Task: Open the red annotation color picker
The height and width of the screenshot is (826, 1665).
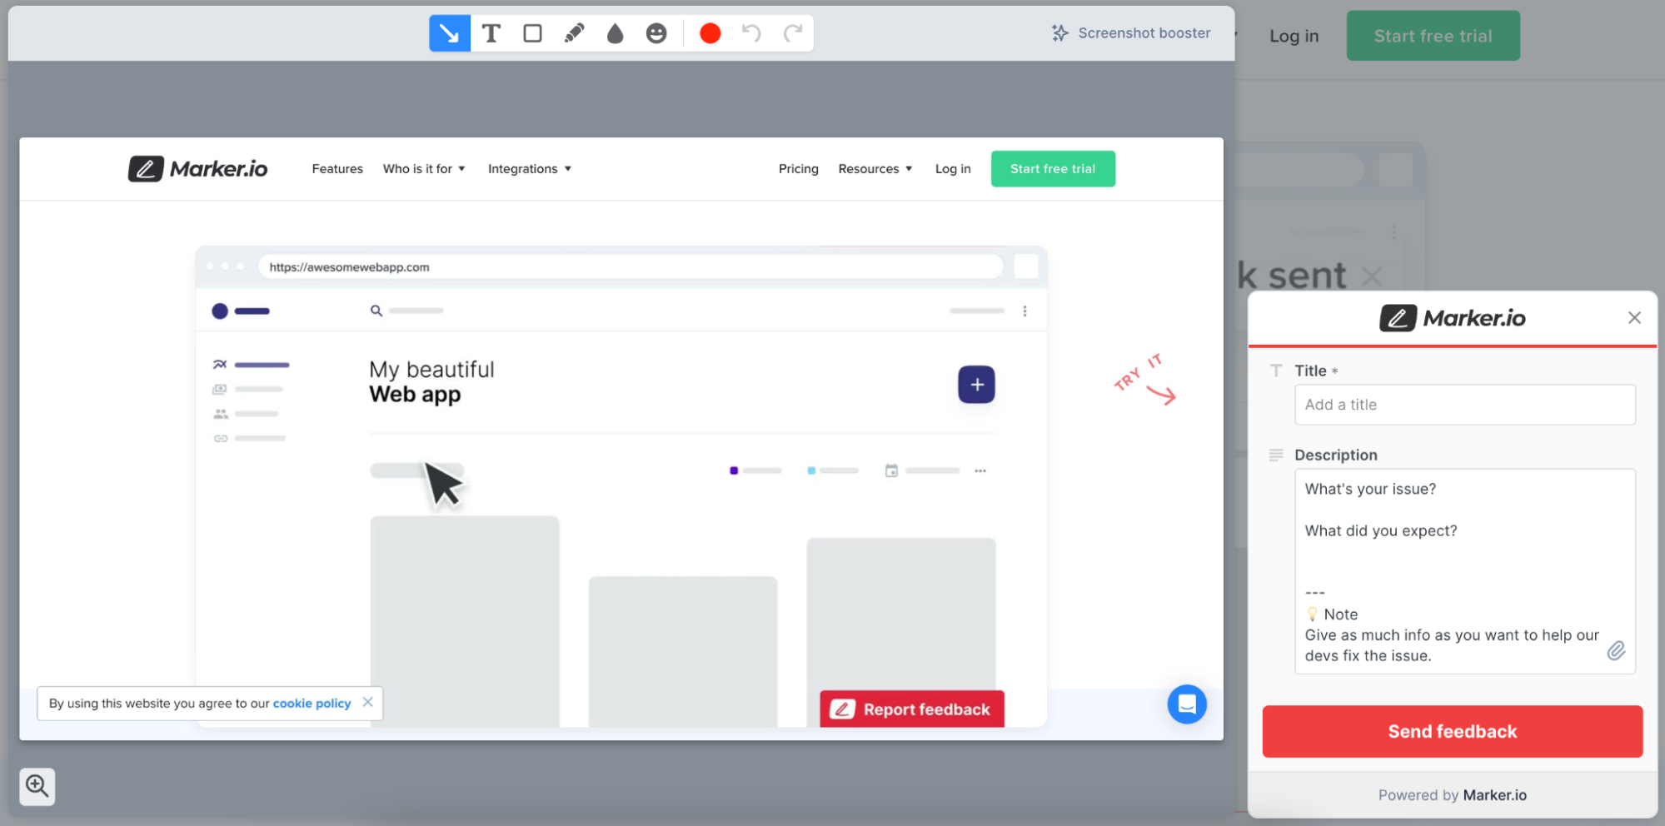Action: (710, 33)
